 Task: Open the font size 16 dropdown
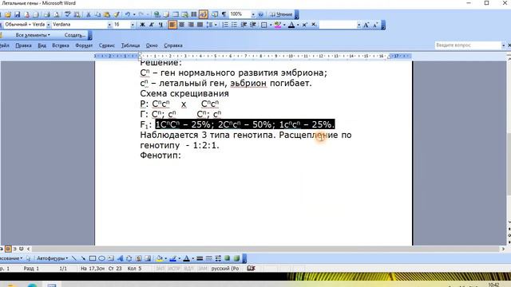[x=133, y=25]
